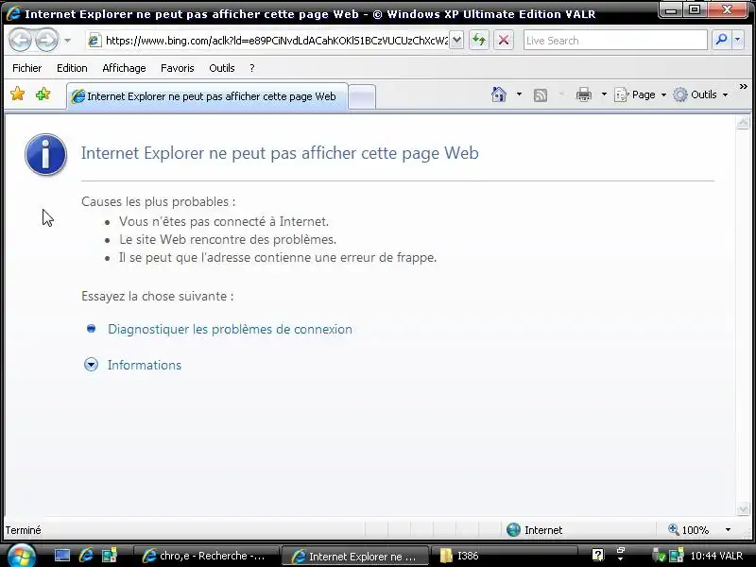Refresh the page with green arrows icon
Screen dimensions: 756x567
pyautogui.click(x=479, y=40)
